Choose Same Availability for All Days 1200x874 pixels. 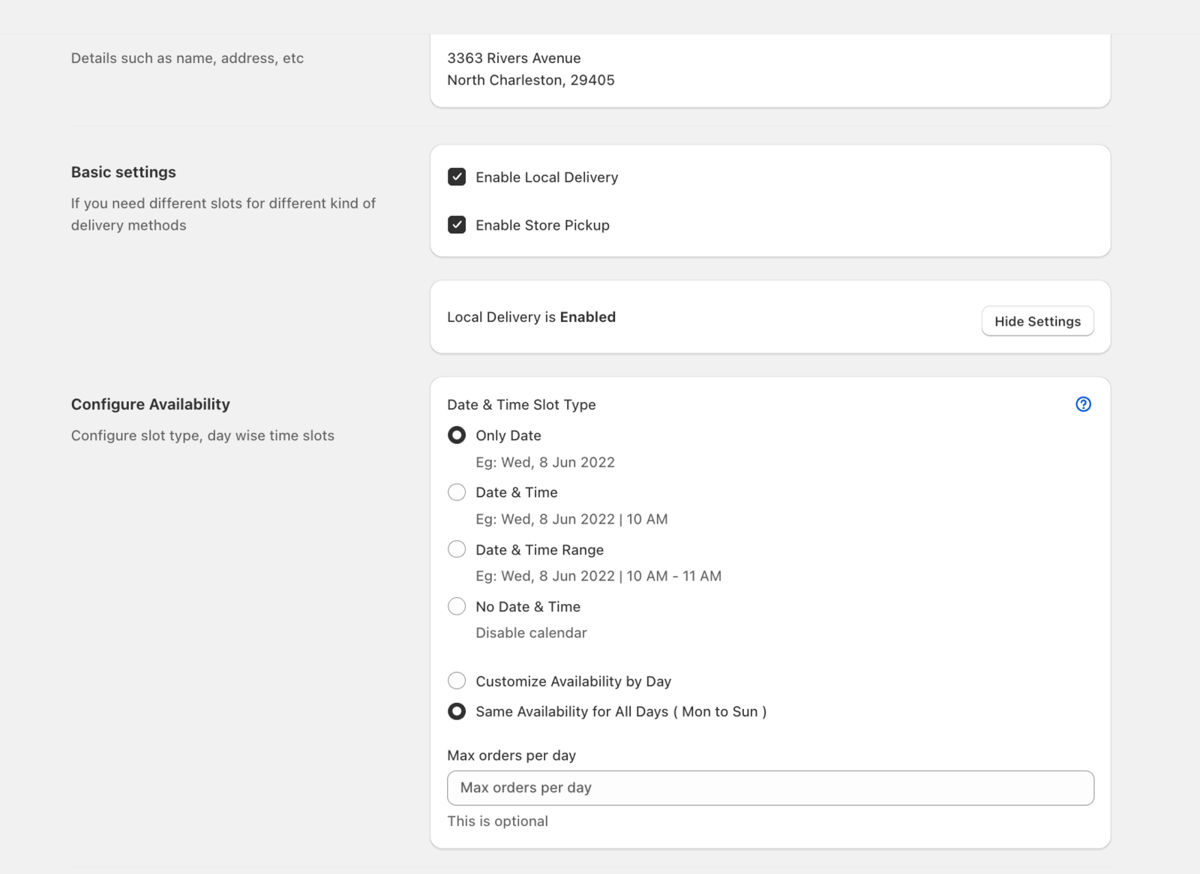click(457, 711)
